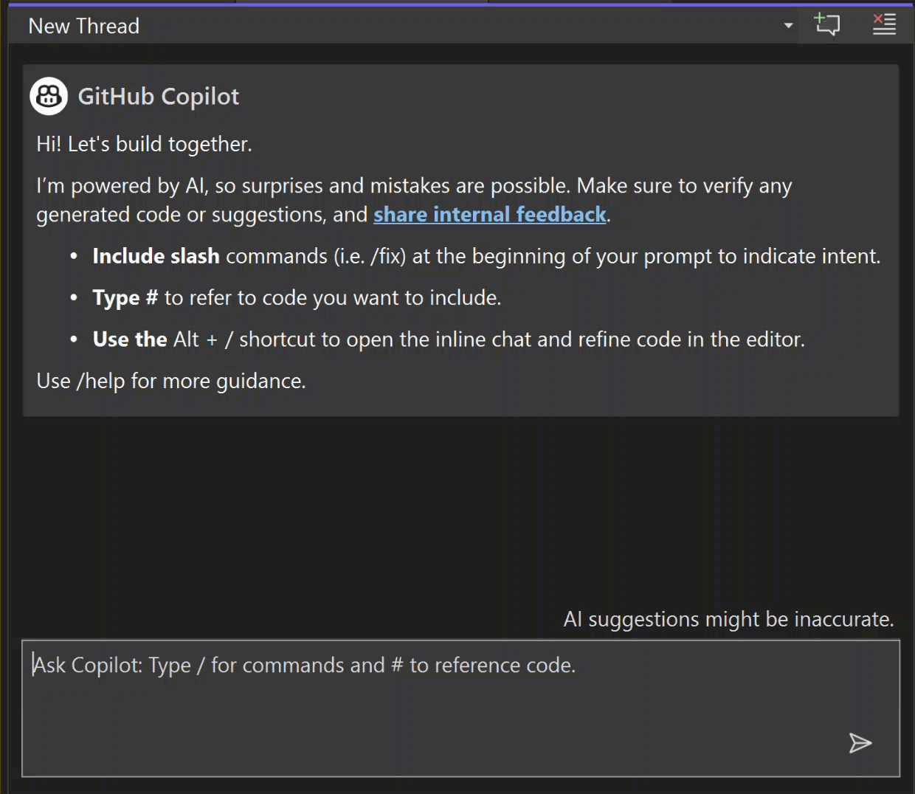Create a new chat thread icon
Image resolution: width=915 pixels, height=794 pixels.
click(827, 24)
